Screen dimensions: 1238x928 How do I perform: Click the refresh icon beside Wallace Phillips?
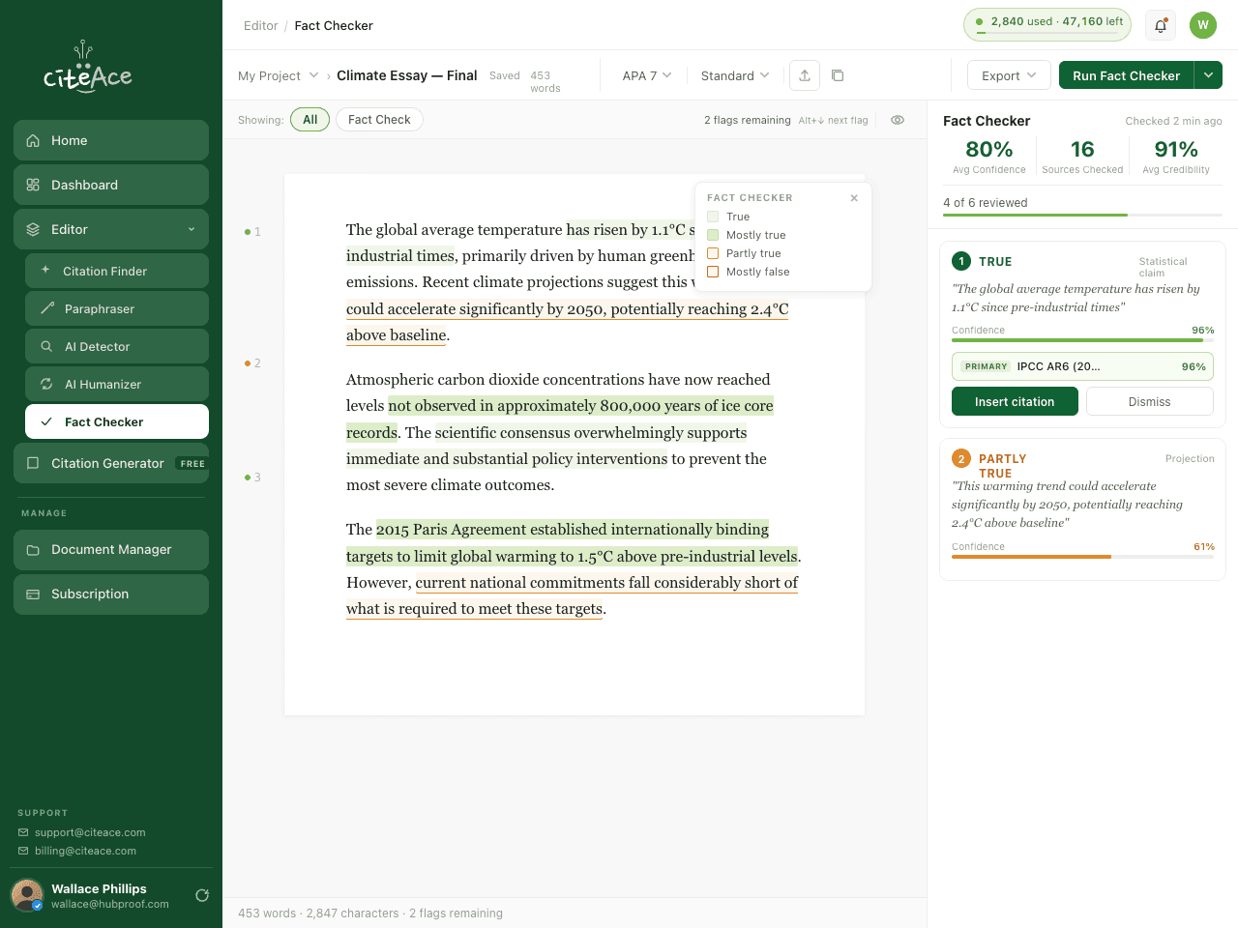(x=202, y=895)
